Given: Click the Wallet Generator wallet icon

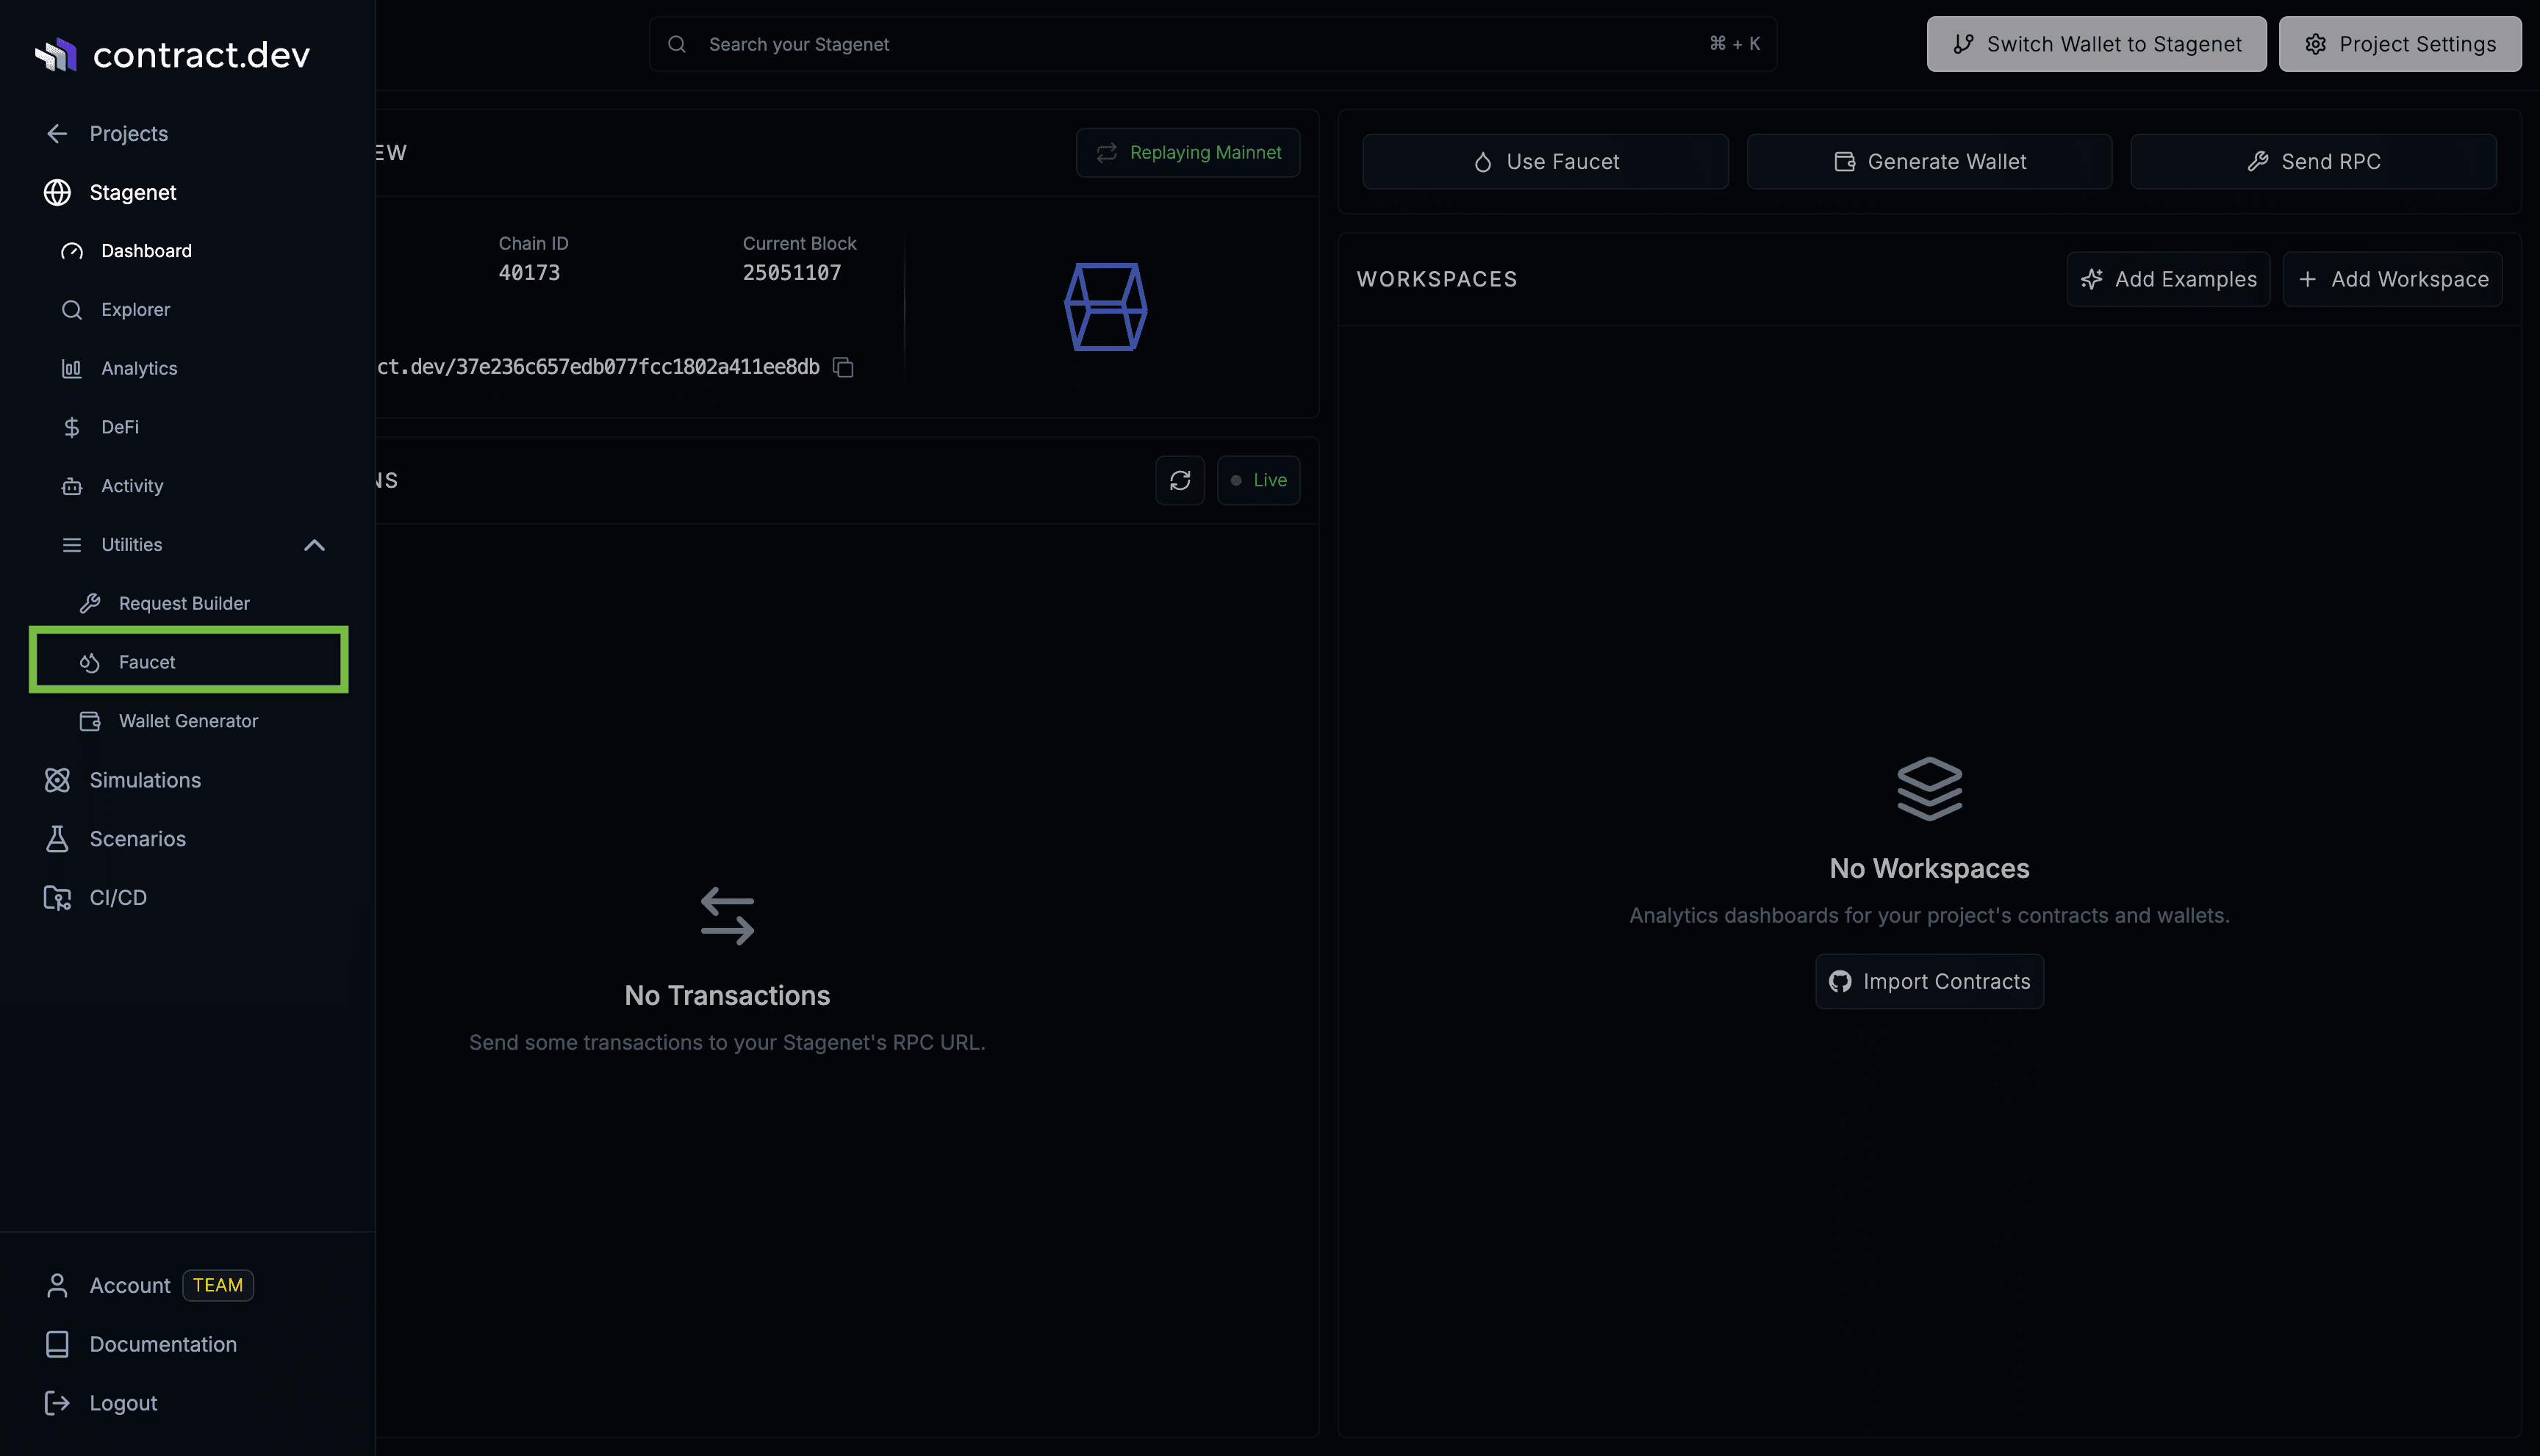Looking at the screenshot, I should (x=90, y=721).
